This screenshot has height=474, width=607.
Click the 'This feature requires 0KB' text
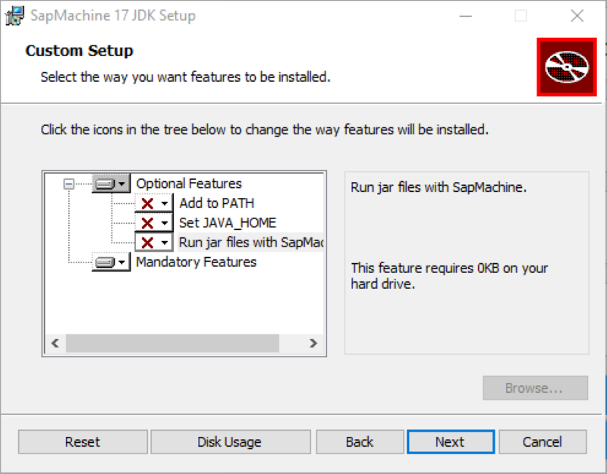449,276
